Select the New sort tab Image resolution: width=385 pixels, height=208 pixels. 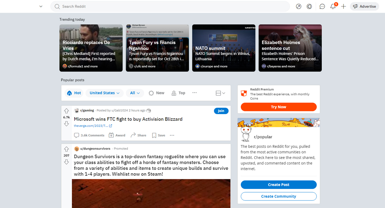[x=157, y=93]
